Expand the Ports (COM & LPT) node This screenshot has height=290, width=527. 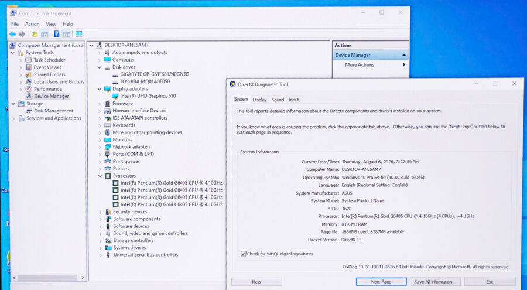point(100,154)
